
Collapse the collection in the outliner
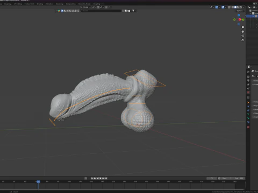click(x=250, y=13)
